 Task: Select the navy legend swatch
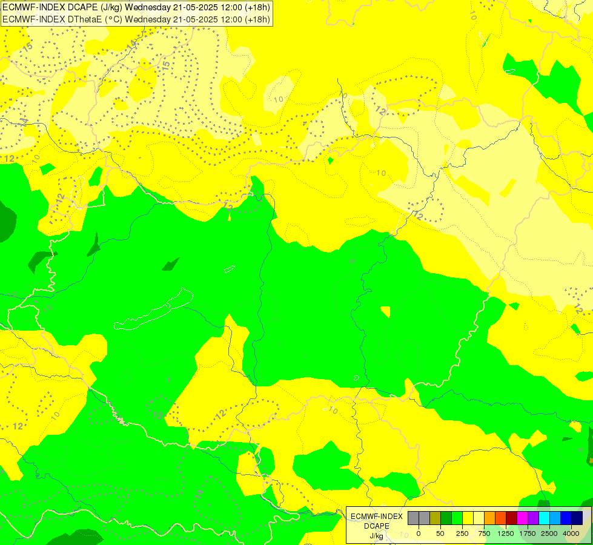(x=577, y=518)
